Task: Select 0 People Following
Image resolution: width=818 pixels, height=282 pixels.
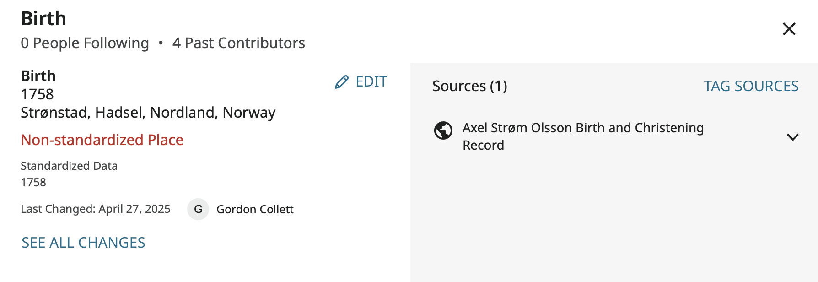Action: [x=85, y=43]
